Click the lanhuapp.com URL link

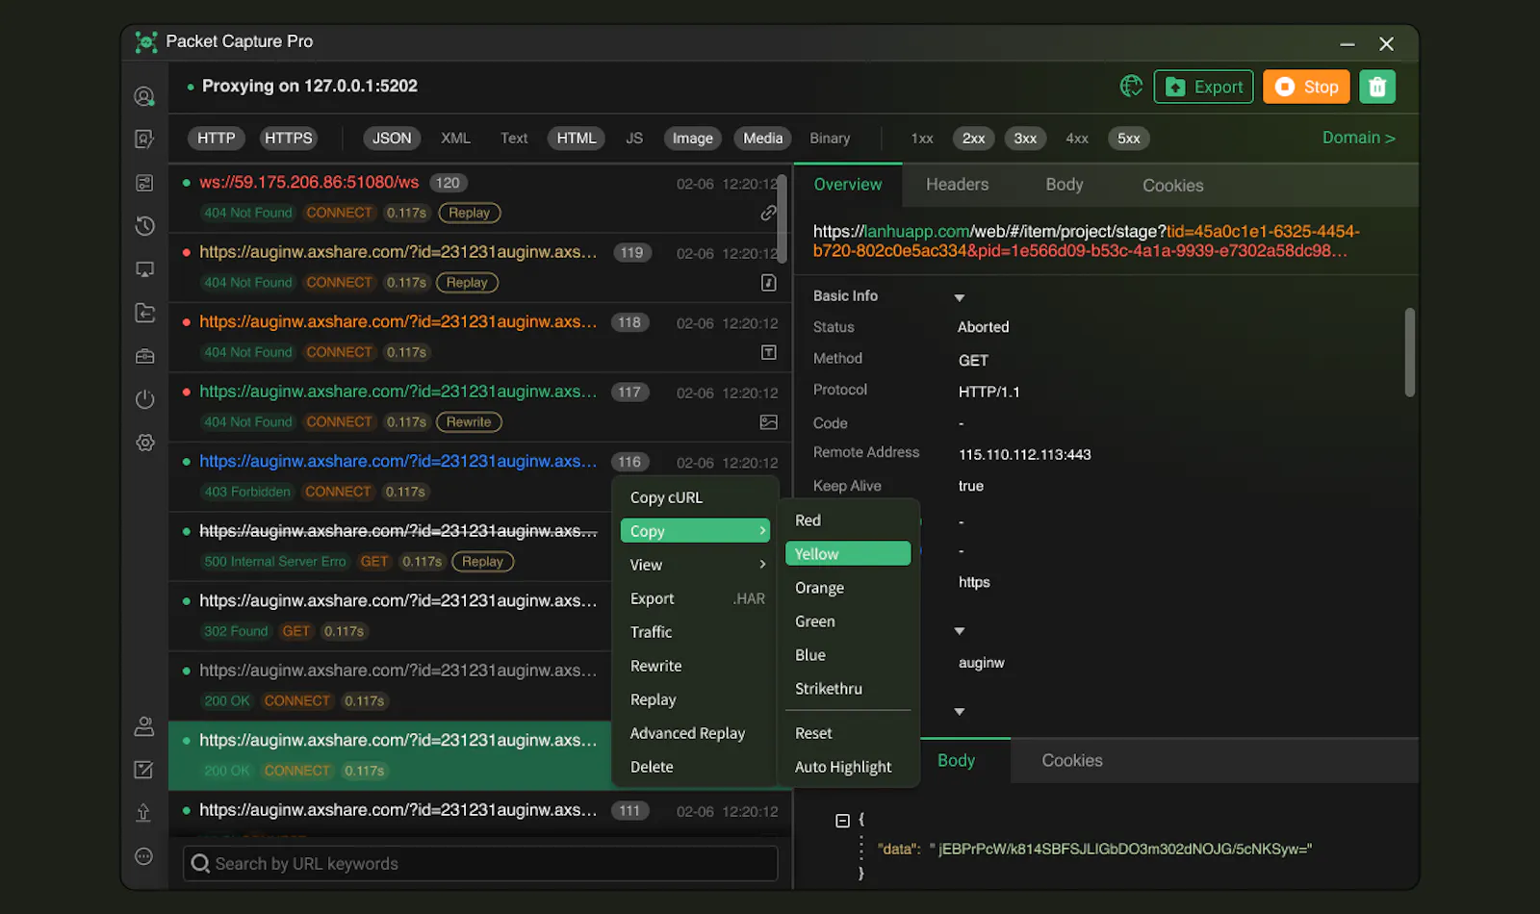[916, 231]
